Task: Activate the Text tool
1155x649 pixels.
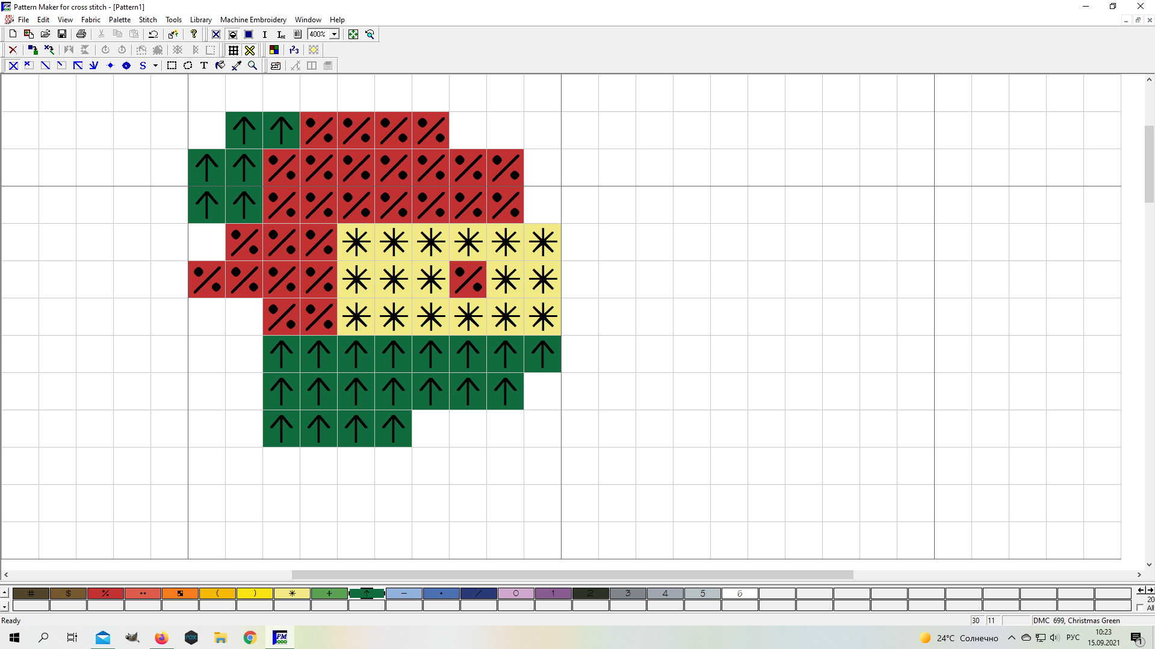Action: [x=204, y=66]
